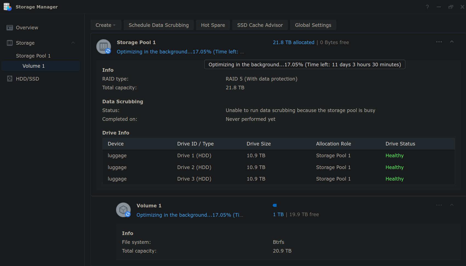Viewport: 466px width, 266px height.
Task: Open the Create dropdown menu
Action: (x=105, y=25)
